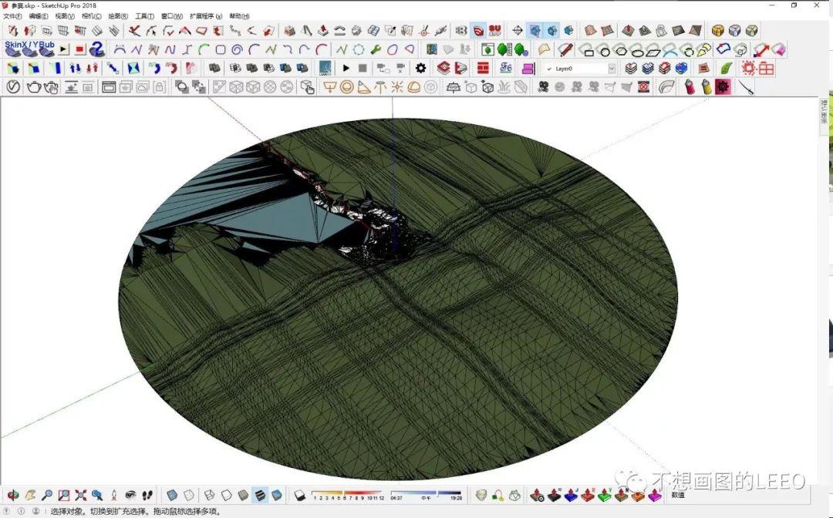Click the red stop square in SkinX toolbar
The height and width of the screenshot is (518, 833).
80,50
